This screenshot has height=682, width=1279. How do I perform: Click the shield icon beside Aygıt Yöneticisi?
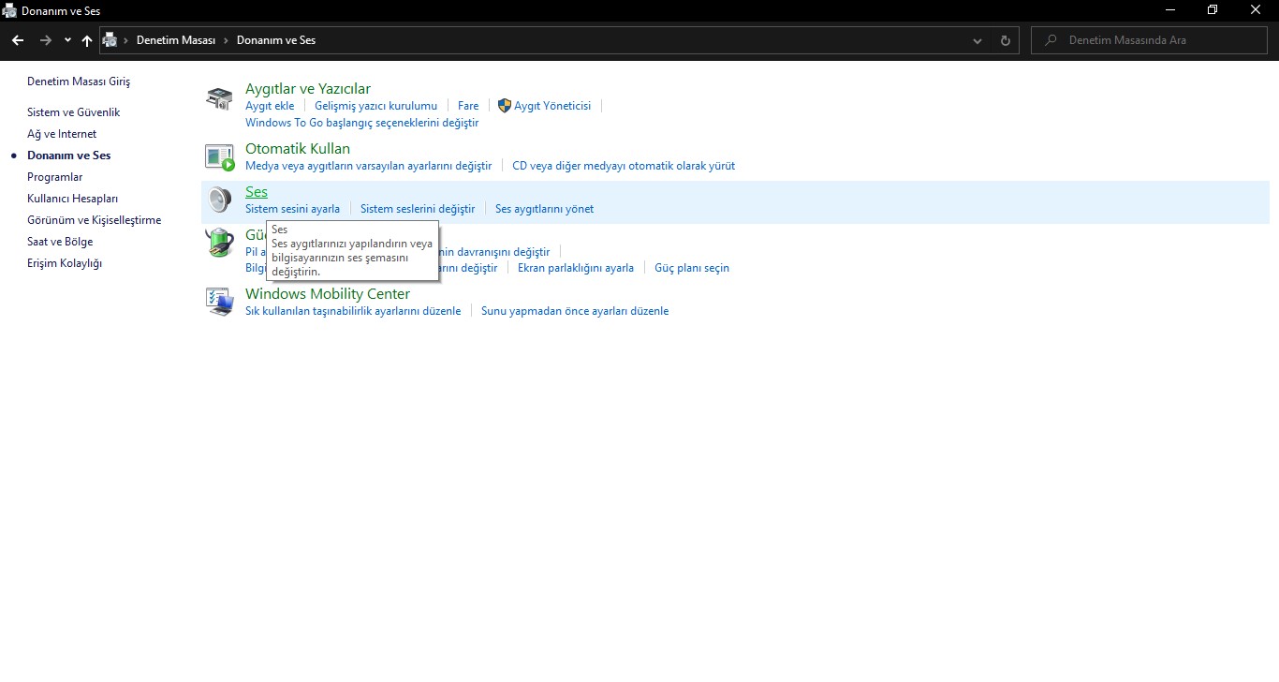click(x=505, y=106)
